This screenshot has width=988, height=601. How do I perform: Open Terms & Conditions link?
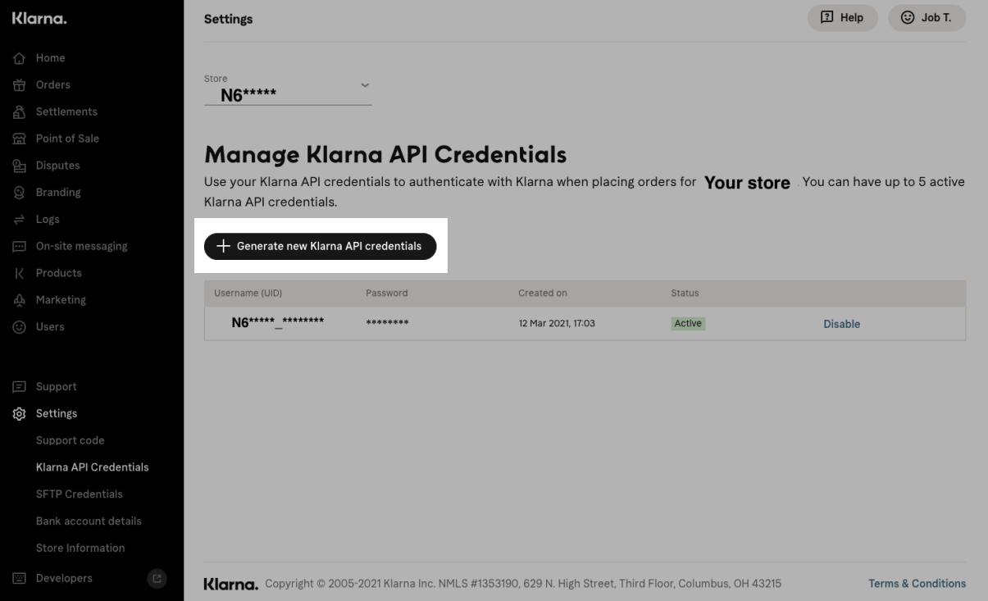tap(917, 584)
